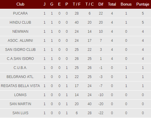The height and width of the screenshot is (118, 151).
Task: Click the T / C column header
Action: point(90,4)
